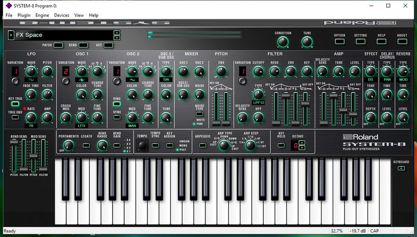Enable the OSC 2 RING button
Screen dimensions: 417x237
click(117, 103)
